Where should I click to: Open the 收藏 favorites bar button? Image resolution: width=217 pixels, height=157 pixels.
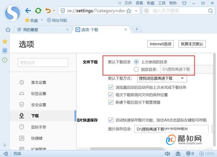click(31, 20)
